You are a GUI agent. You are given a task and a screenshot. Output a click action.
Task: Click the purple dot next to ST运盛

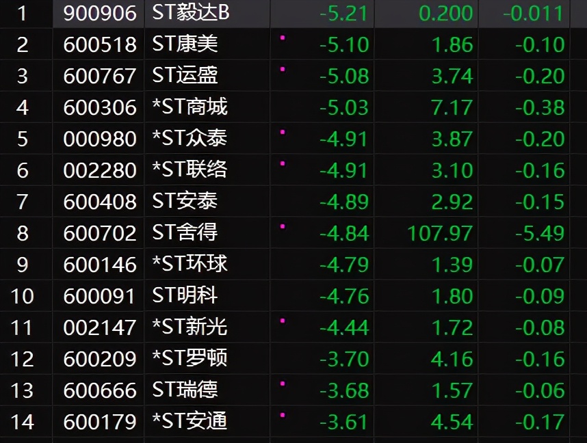click(x=281, y=70)
